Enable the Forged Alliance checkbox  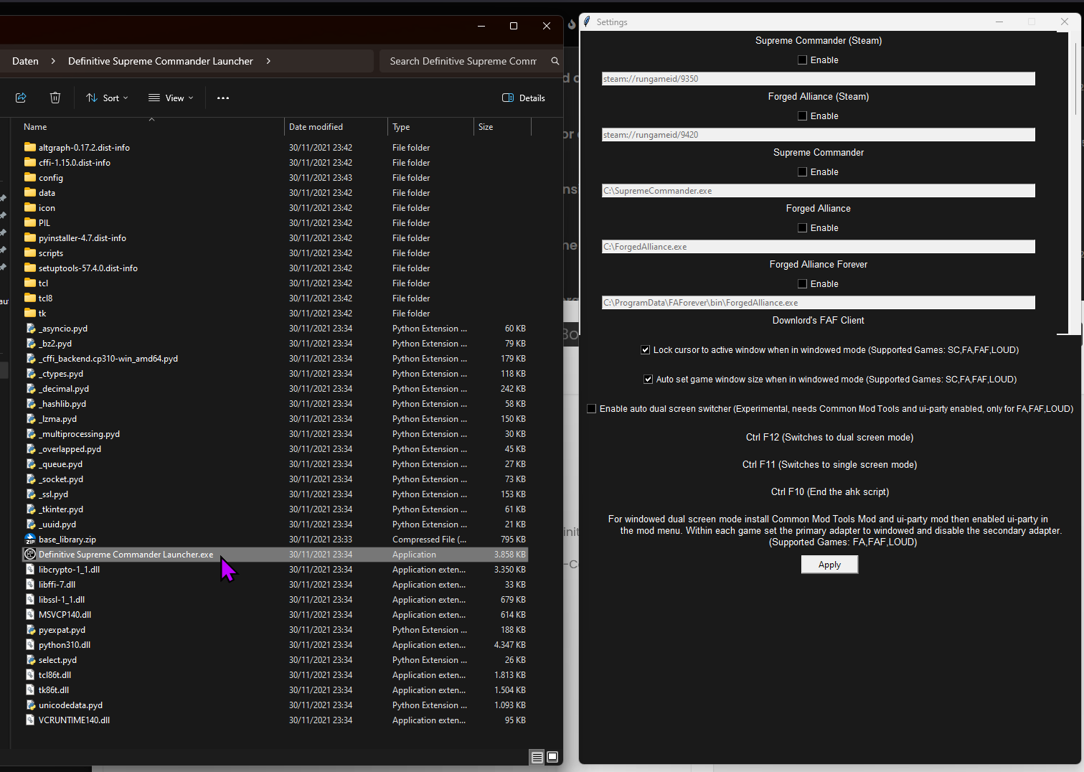pos(803,228)
